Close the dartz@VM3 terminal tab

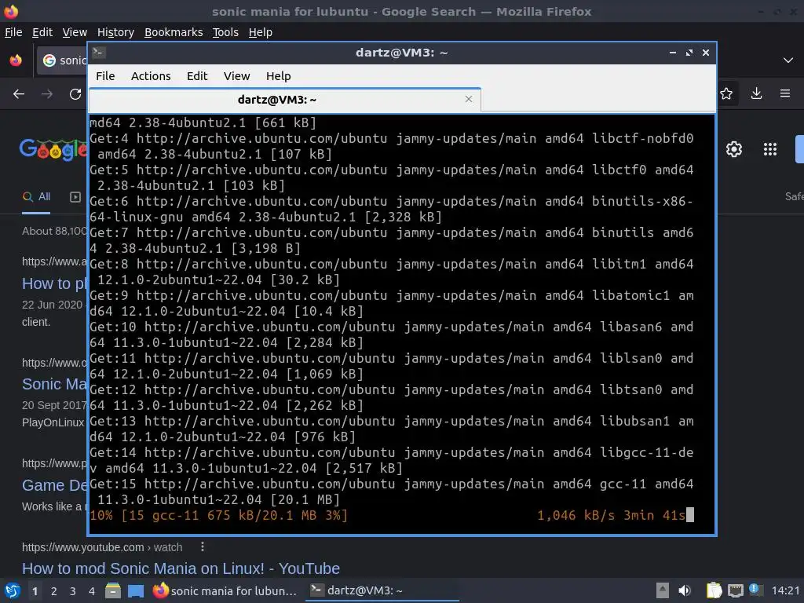(468, 99)
